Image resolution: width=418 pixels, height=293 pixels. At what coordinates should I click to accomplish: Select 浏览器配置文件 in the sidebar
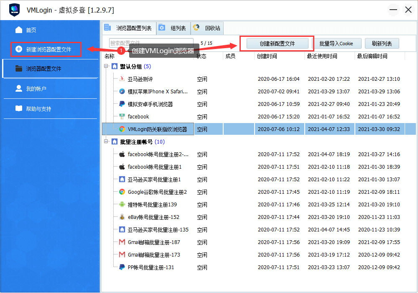point(50,69)
